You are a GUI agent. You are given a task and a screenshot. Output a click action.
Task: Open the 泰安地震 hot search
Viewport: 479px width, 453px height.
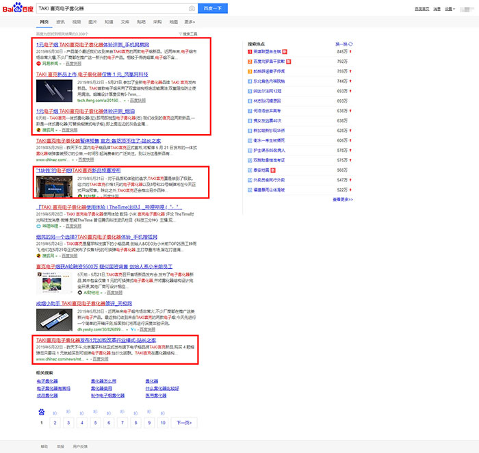[x=261, y=170]
